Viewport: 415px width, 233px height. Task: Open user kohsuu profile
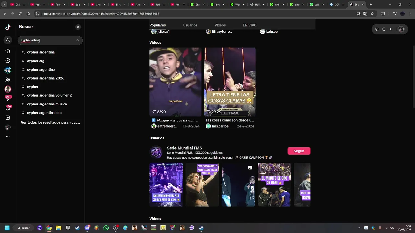point(269,31)
